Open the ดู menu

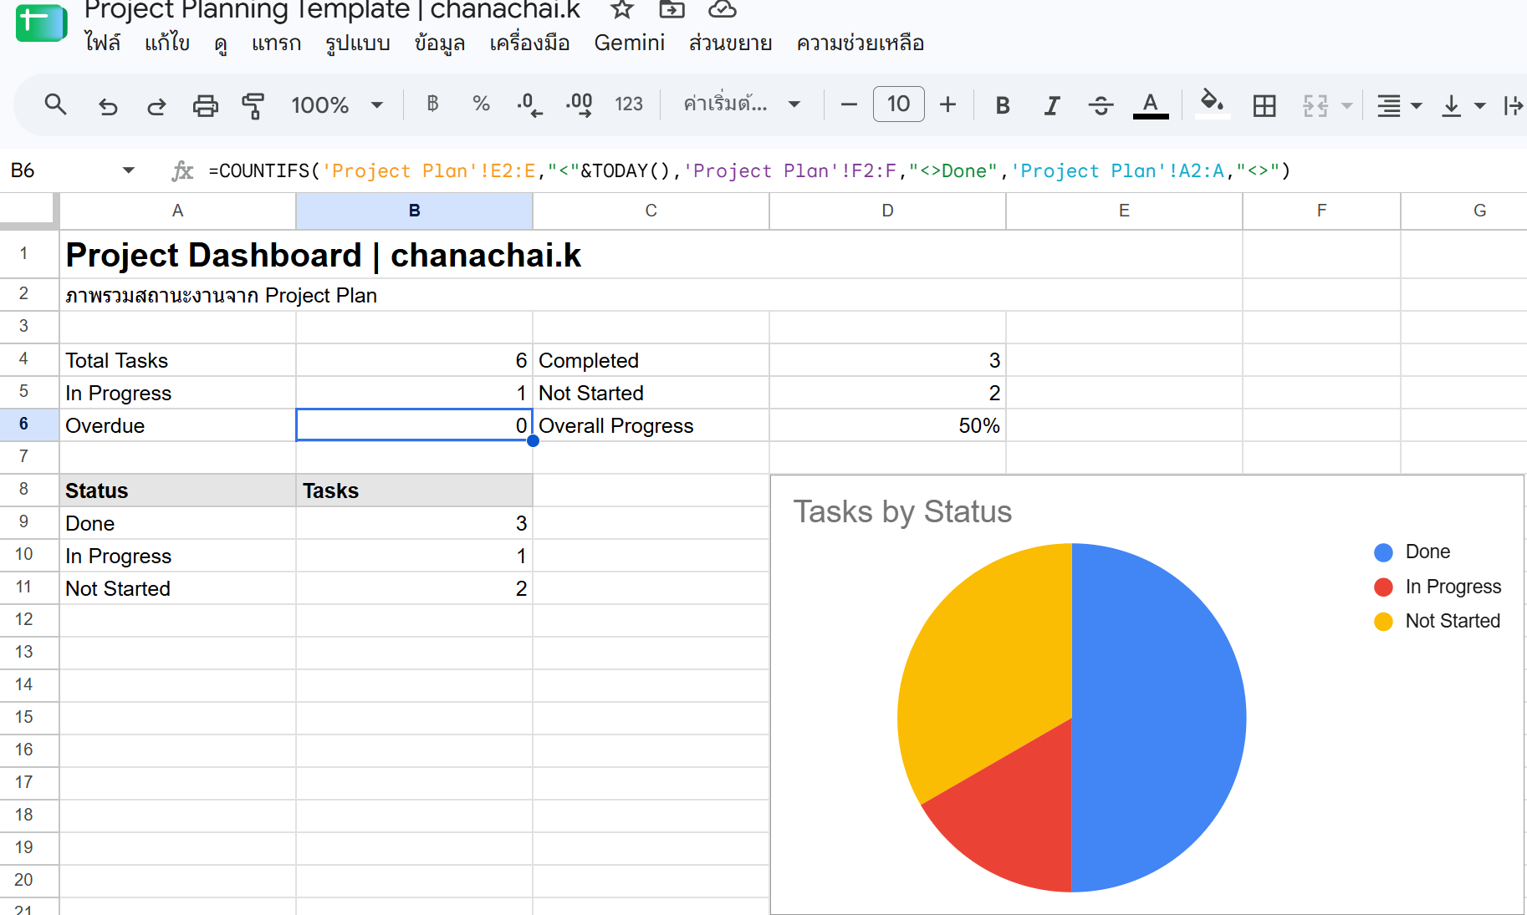(x=221, y=43)
